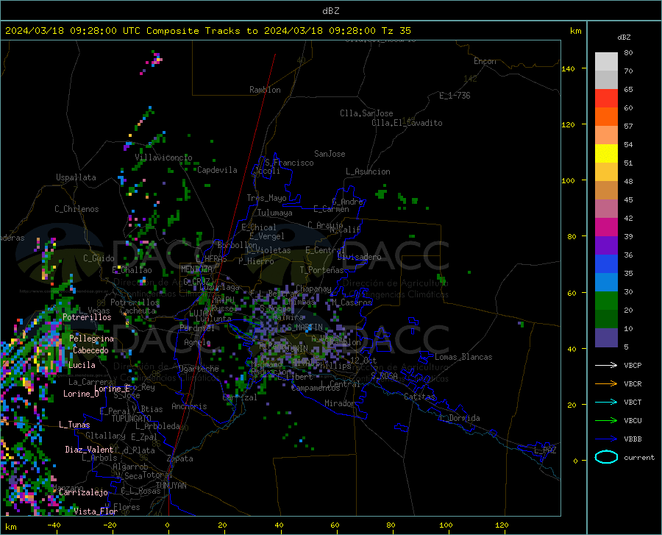Pick the 5 dBZ dark violet swatch
This screenshot has width=662, height=535.
point(606,338)
